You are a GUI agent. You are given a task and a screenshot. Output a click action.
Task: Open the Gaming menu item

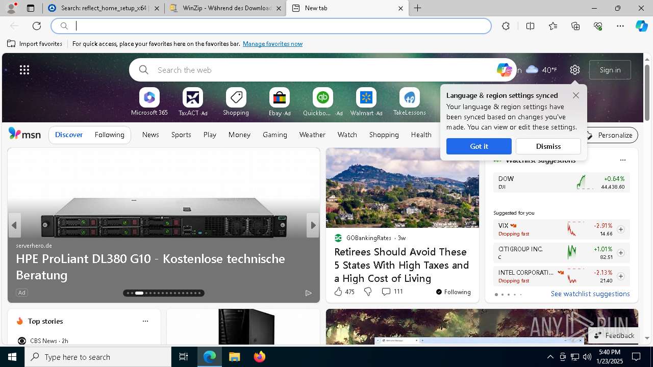click(x=274, y=135)
